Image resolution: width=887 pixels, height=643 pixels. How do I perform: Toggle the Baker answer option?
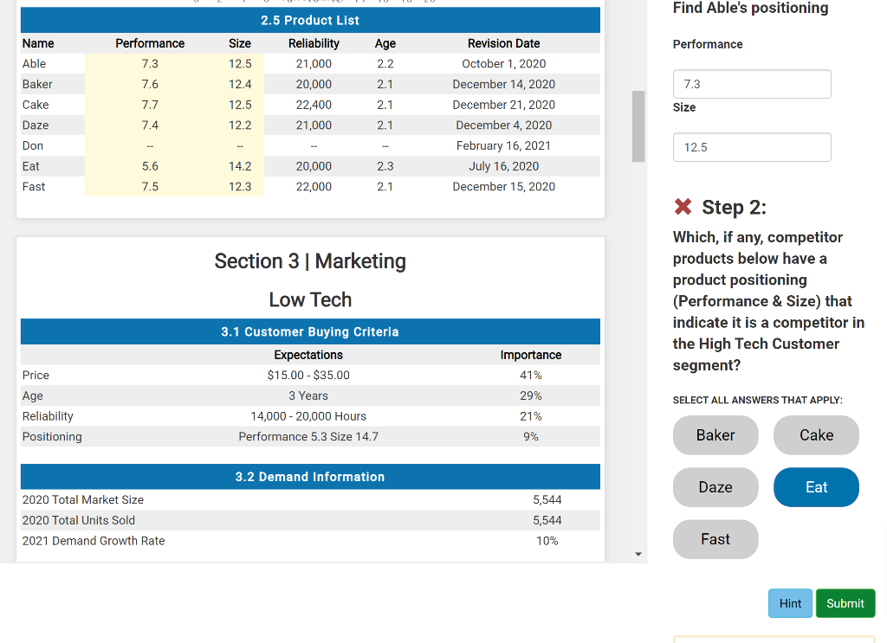tap(715, 434)
